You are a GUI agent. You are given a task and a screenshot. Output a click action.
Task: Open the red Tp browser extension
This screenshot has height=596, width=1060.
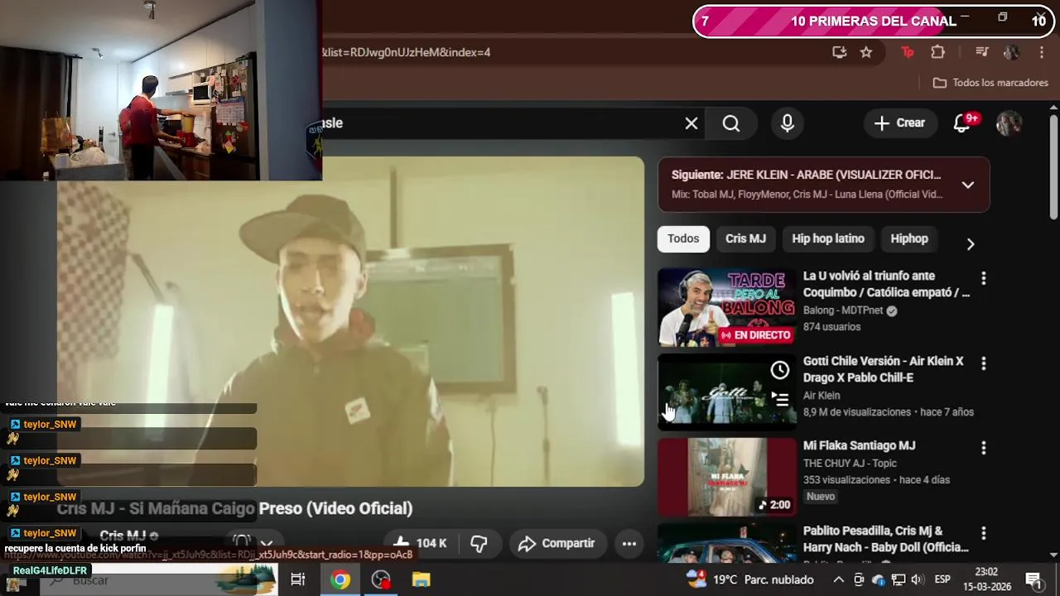(x=908, y=52)
